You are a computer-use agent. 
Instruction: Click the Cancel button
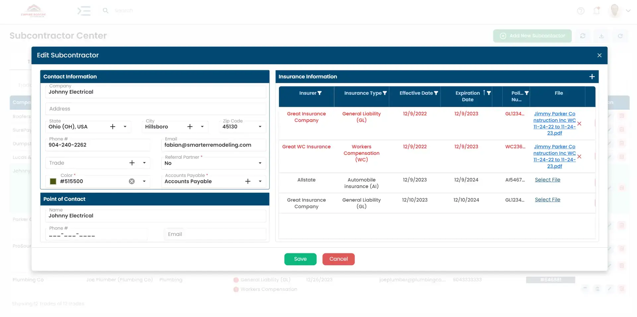click(338, 259)
